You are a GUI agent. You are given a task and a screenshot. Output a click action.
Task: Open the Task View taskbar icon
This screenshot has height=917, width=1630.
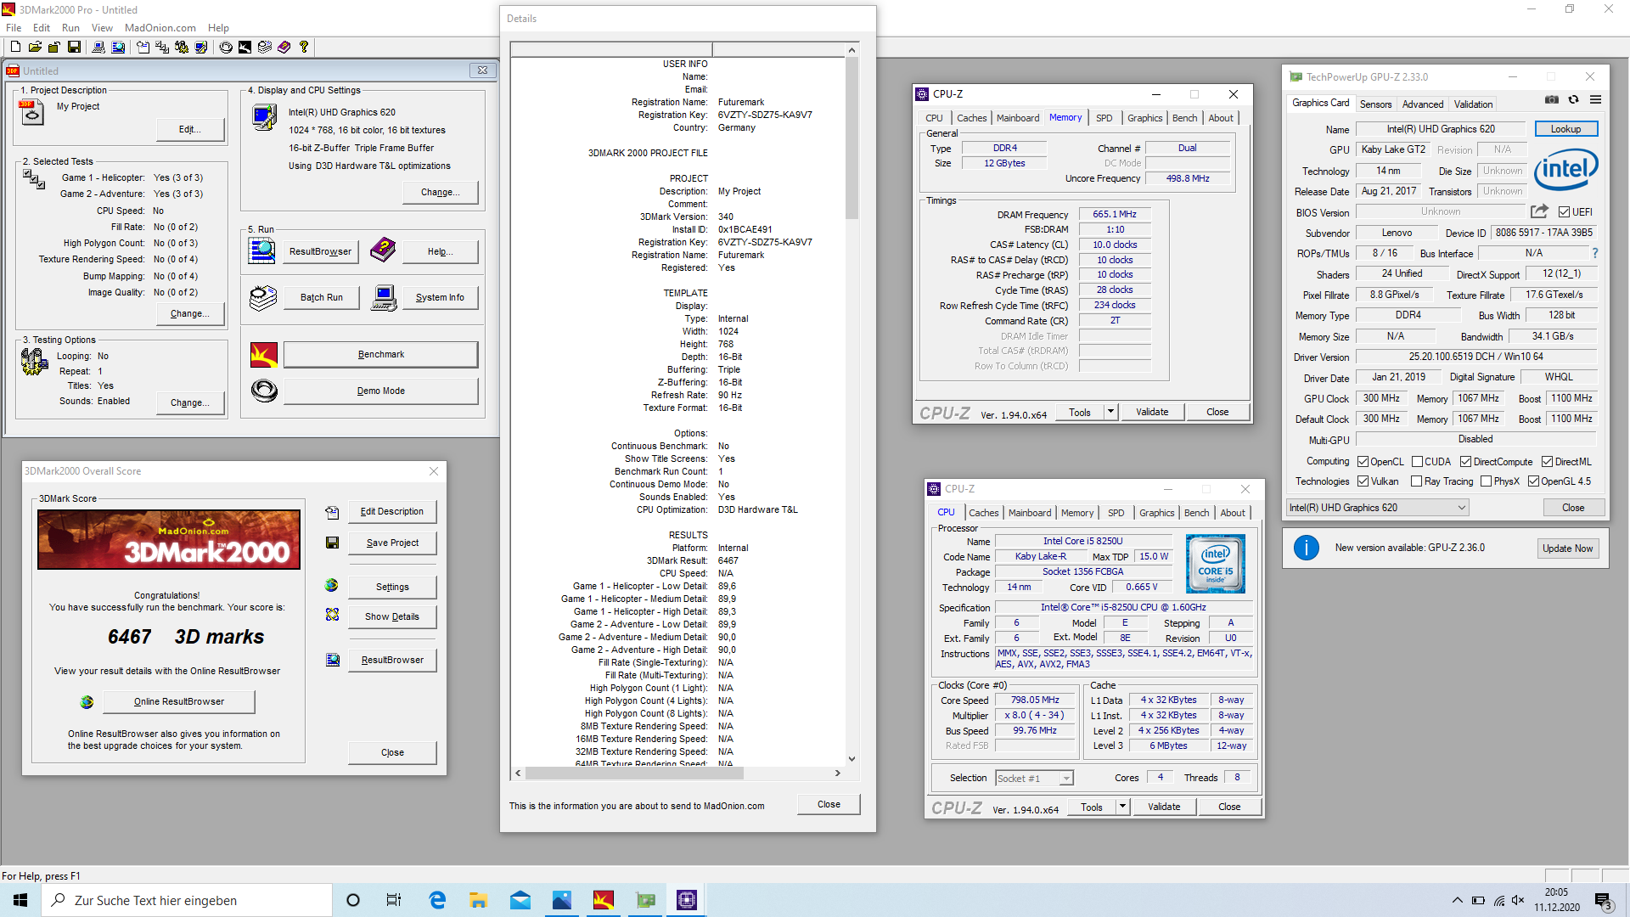[x=393, y=900]
